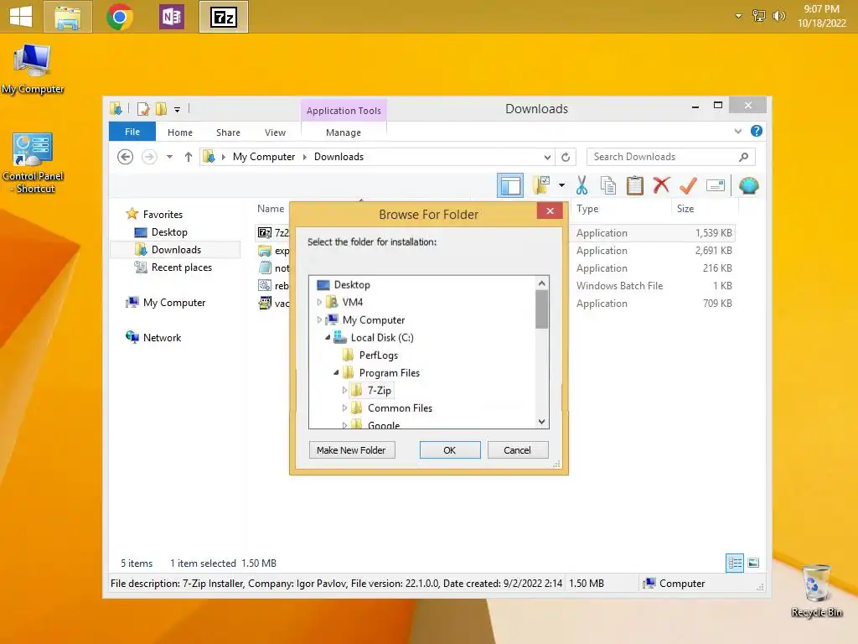Select Network in navigation pane

162,338
